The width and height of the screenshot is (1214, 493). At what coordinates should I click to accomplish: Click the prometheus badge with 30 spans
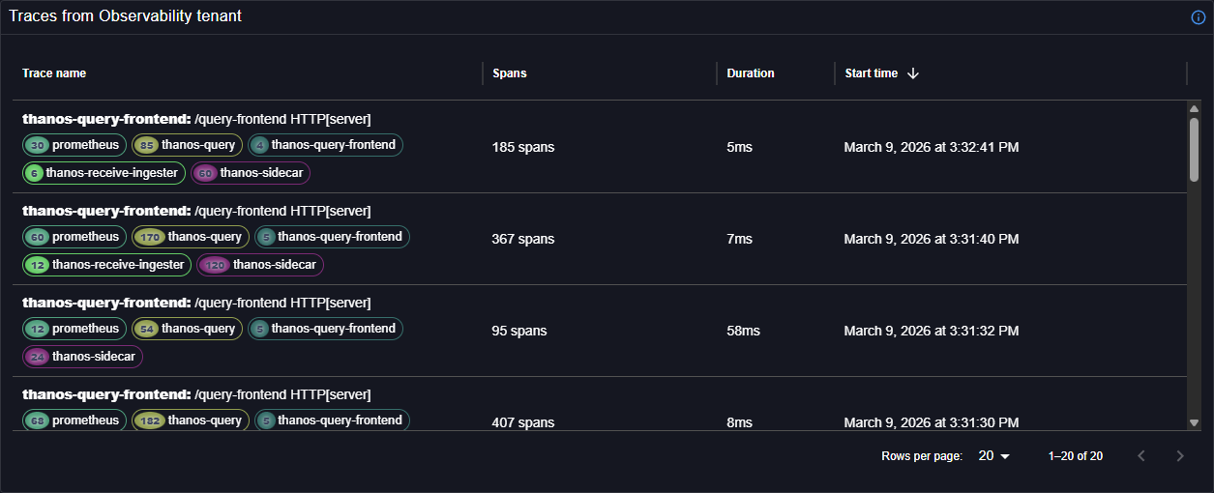[x=74, y=145]
